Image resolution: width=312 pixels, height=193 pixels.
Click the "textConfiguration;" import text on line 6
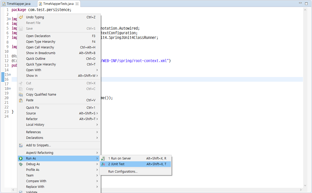[x=119, y=33]
